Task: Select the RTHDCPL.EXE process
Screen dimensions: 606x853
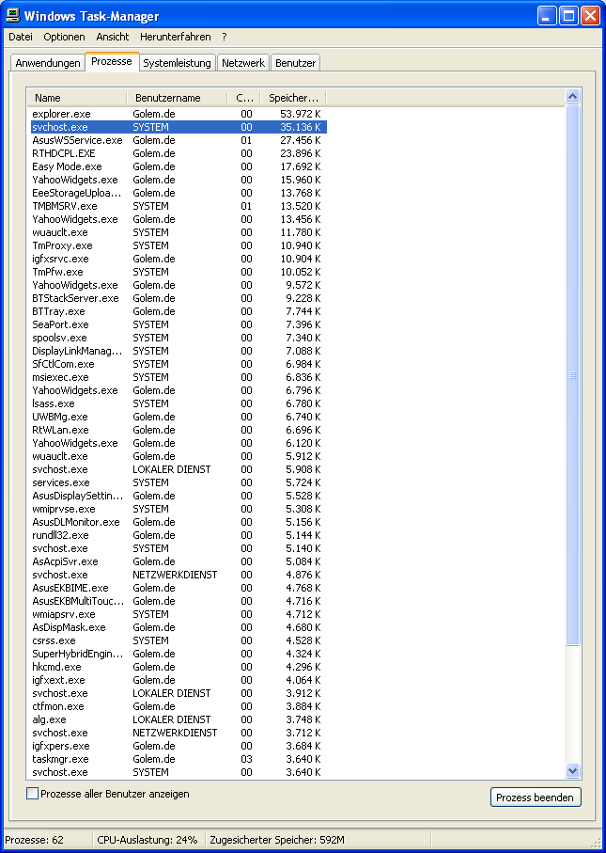Action: tap(179, 153)
